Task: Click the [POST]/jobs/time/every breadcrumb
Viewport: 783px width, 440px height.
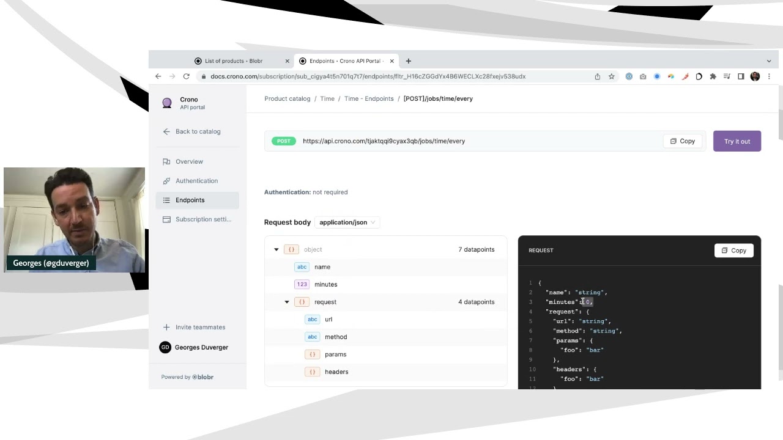Action: point(438,98)
